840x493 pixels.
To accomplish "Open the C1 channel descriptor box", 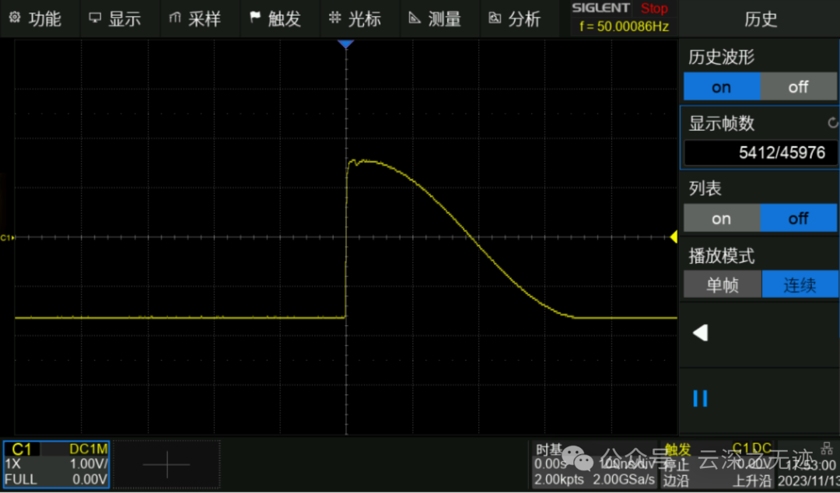I will click(56, 464).
